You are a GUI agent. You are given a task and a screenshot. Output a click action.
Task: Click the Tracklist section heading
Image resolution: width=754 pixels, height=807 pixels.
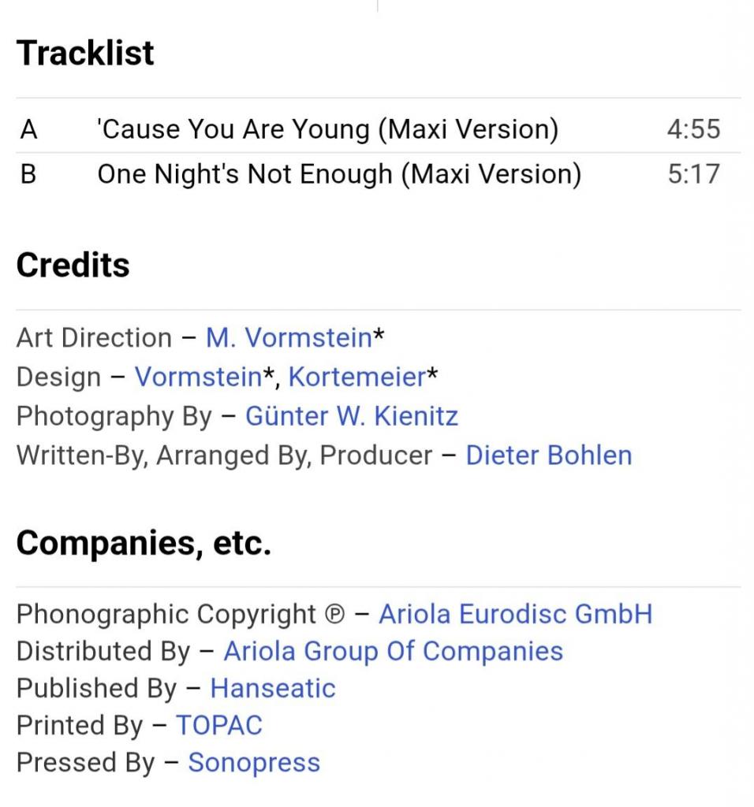click(85, 53)
